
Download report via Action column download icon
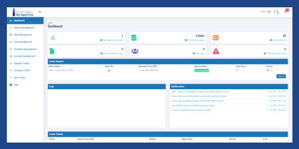(x=272, y=70)
